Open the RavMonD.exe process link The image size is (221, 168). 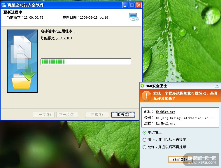(x=166, y=124)
